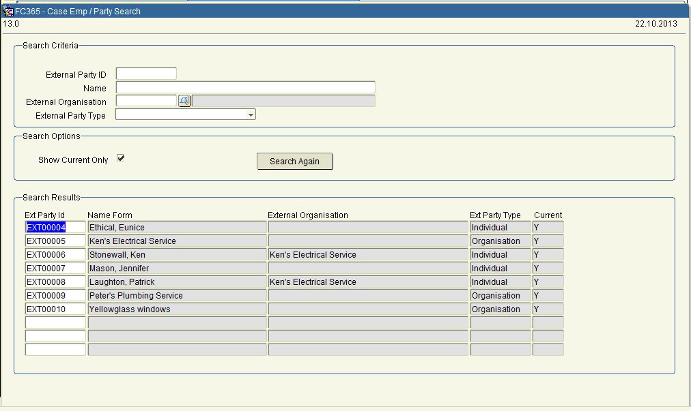Select the EXT00010 party ID cell
Viewport: 691px width, 411px height.
click(x=55, y=309)
